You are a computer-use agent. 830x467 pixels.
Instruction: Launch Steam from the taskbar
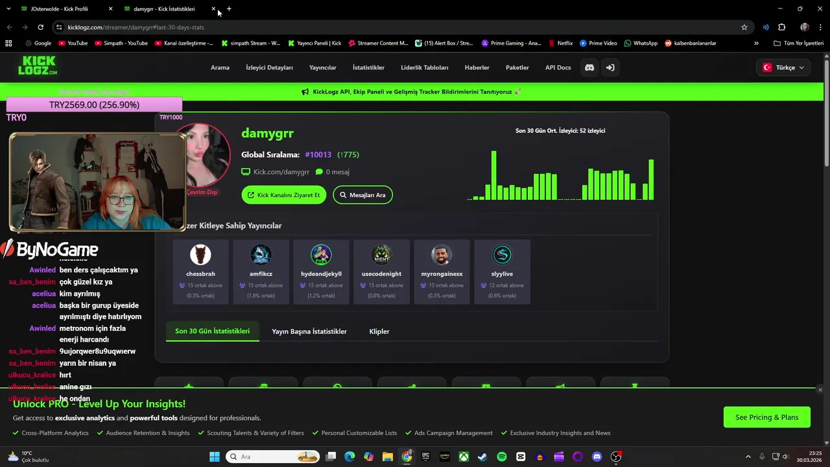(x=482, y=457)
